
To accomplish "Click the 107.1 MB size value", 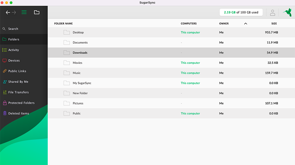I will tap(272, 103).
